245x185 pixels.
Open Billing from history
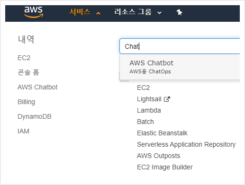26,102
